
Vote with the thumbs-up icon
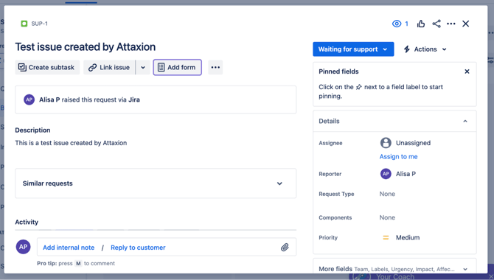(x=421, y=24)
